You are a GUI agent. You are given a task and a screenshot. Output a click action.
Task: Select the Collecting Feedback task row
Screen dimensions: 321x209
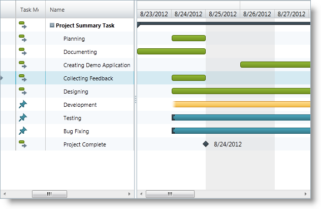88,78
